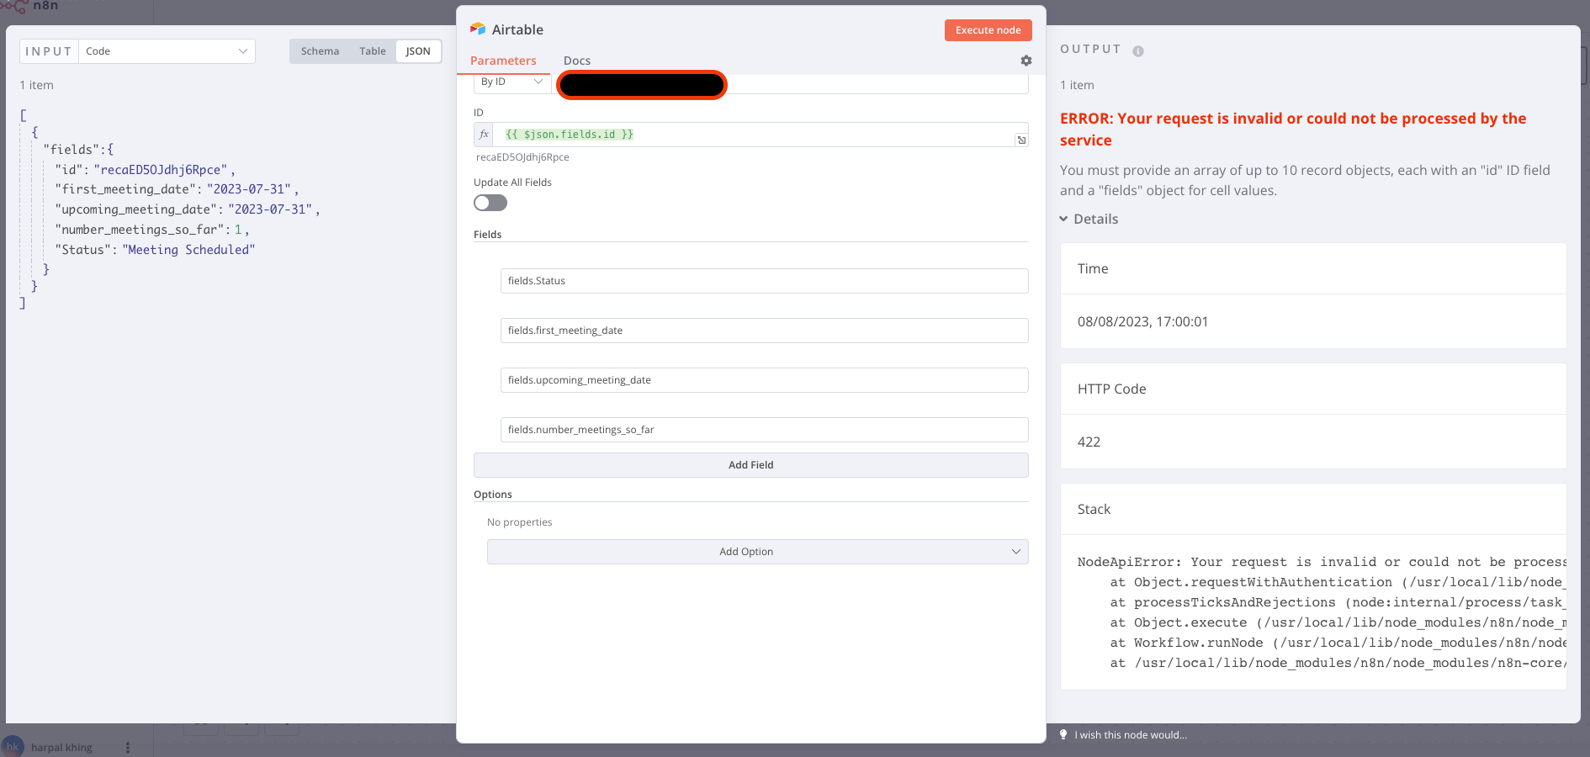This screenshot has height=757, width=1590.
Task: Open expression editor for ID field
Action: [1021, 140]
